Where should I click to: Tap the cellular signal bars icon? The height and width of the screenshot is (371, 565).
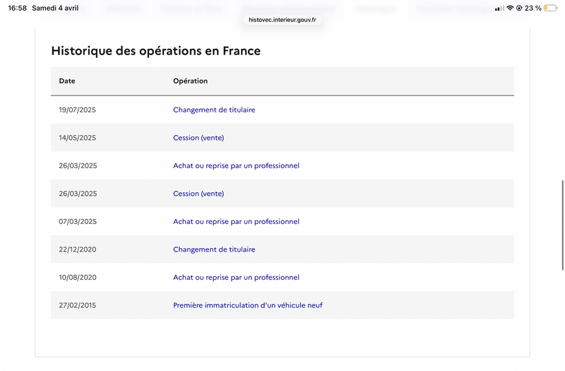coord(499,8)
